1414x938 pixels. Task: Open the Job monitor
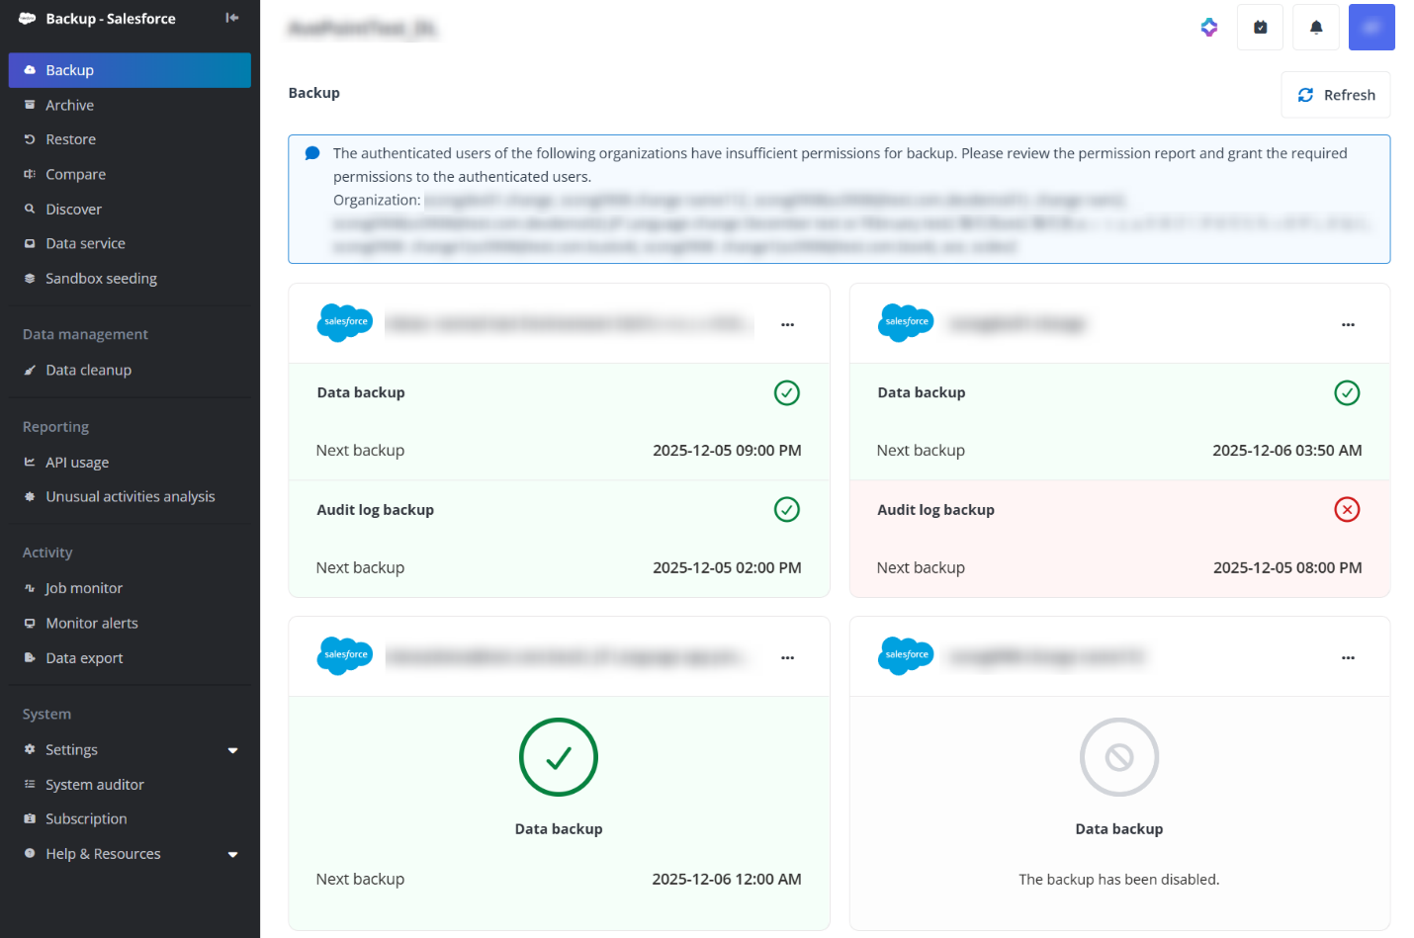pyautogui.click(x=84, y=588)
